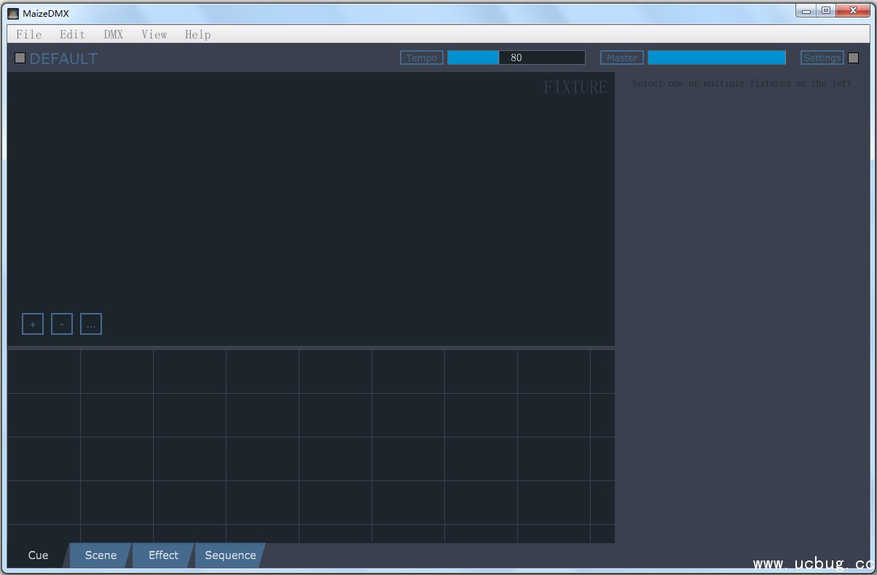Switch to the Scene tab
The width and height of the screenshot is (877, 575).
point(101,555)
